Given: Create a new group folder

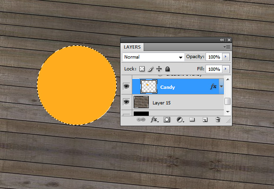Looking at the screenshot, I should [x=192, y=120].
